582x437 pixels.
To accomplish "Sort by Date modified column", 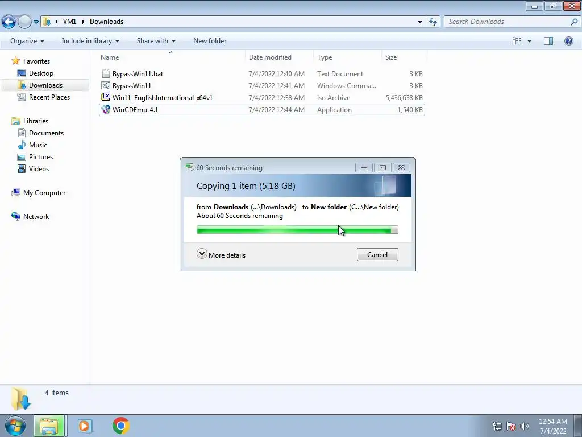I will coord(279,57).
